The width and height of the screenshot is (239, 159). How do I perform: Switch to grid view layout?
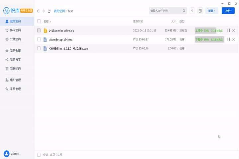coord(200,11)
